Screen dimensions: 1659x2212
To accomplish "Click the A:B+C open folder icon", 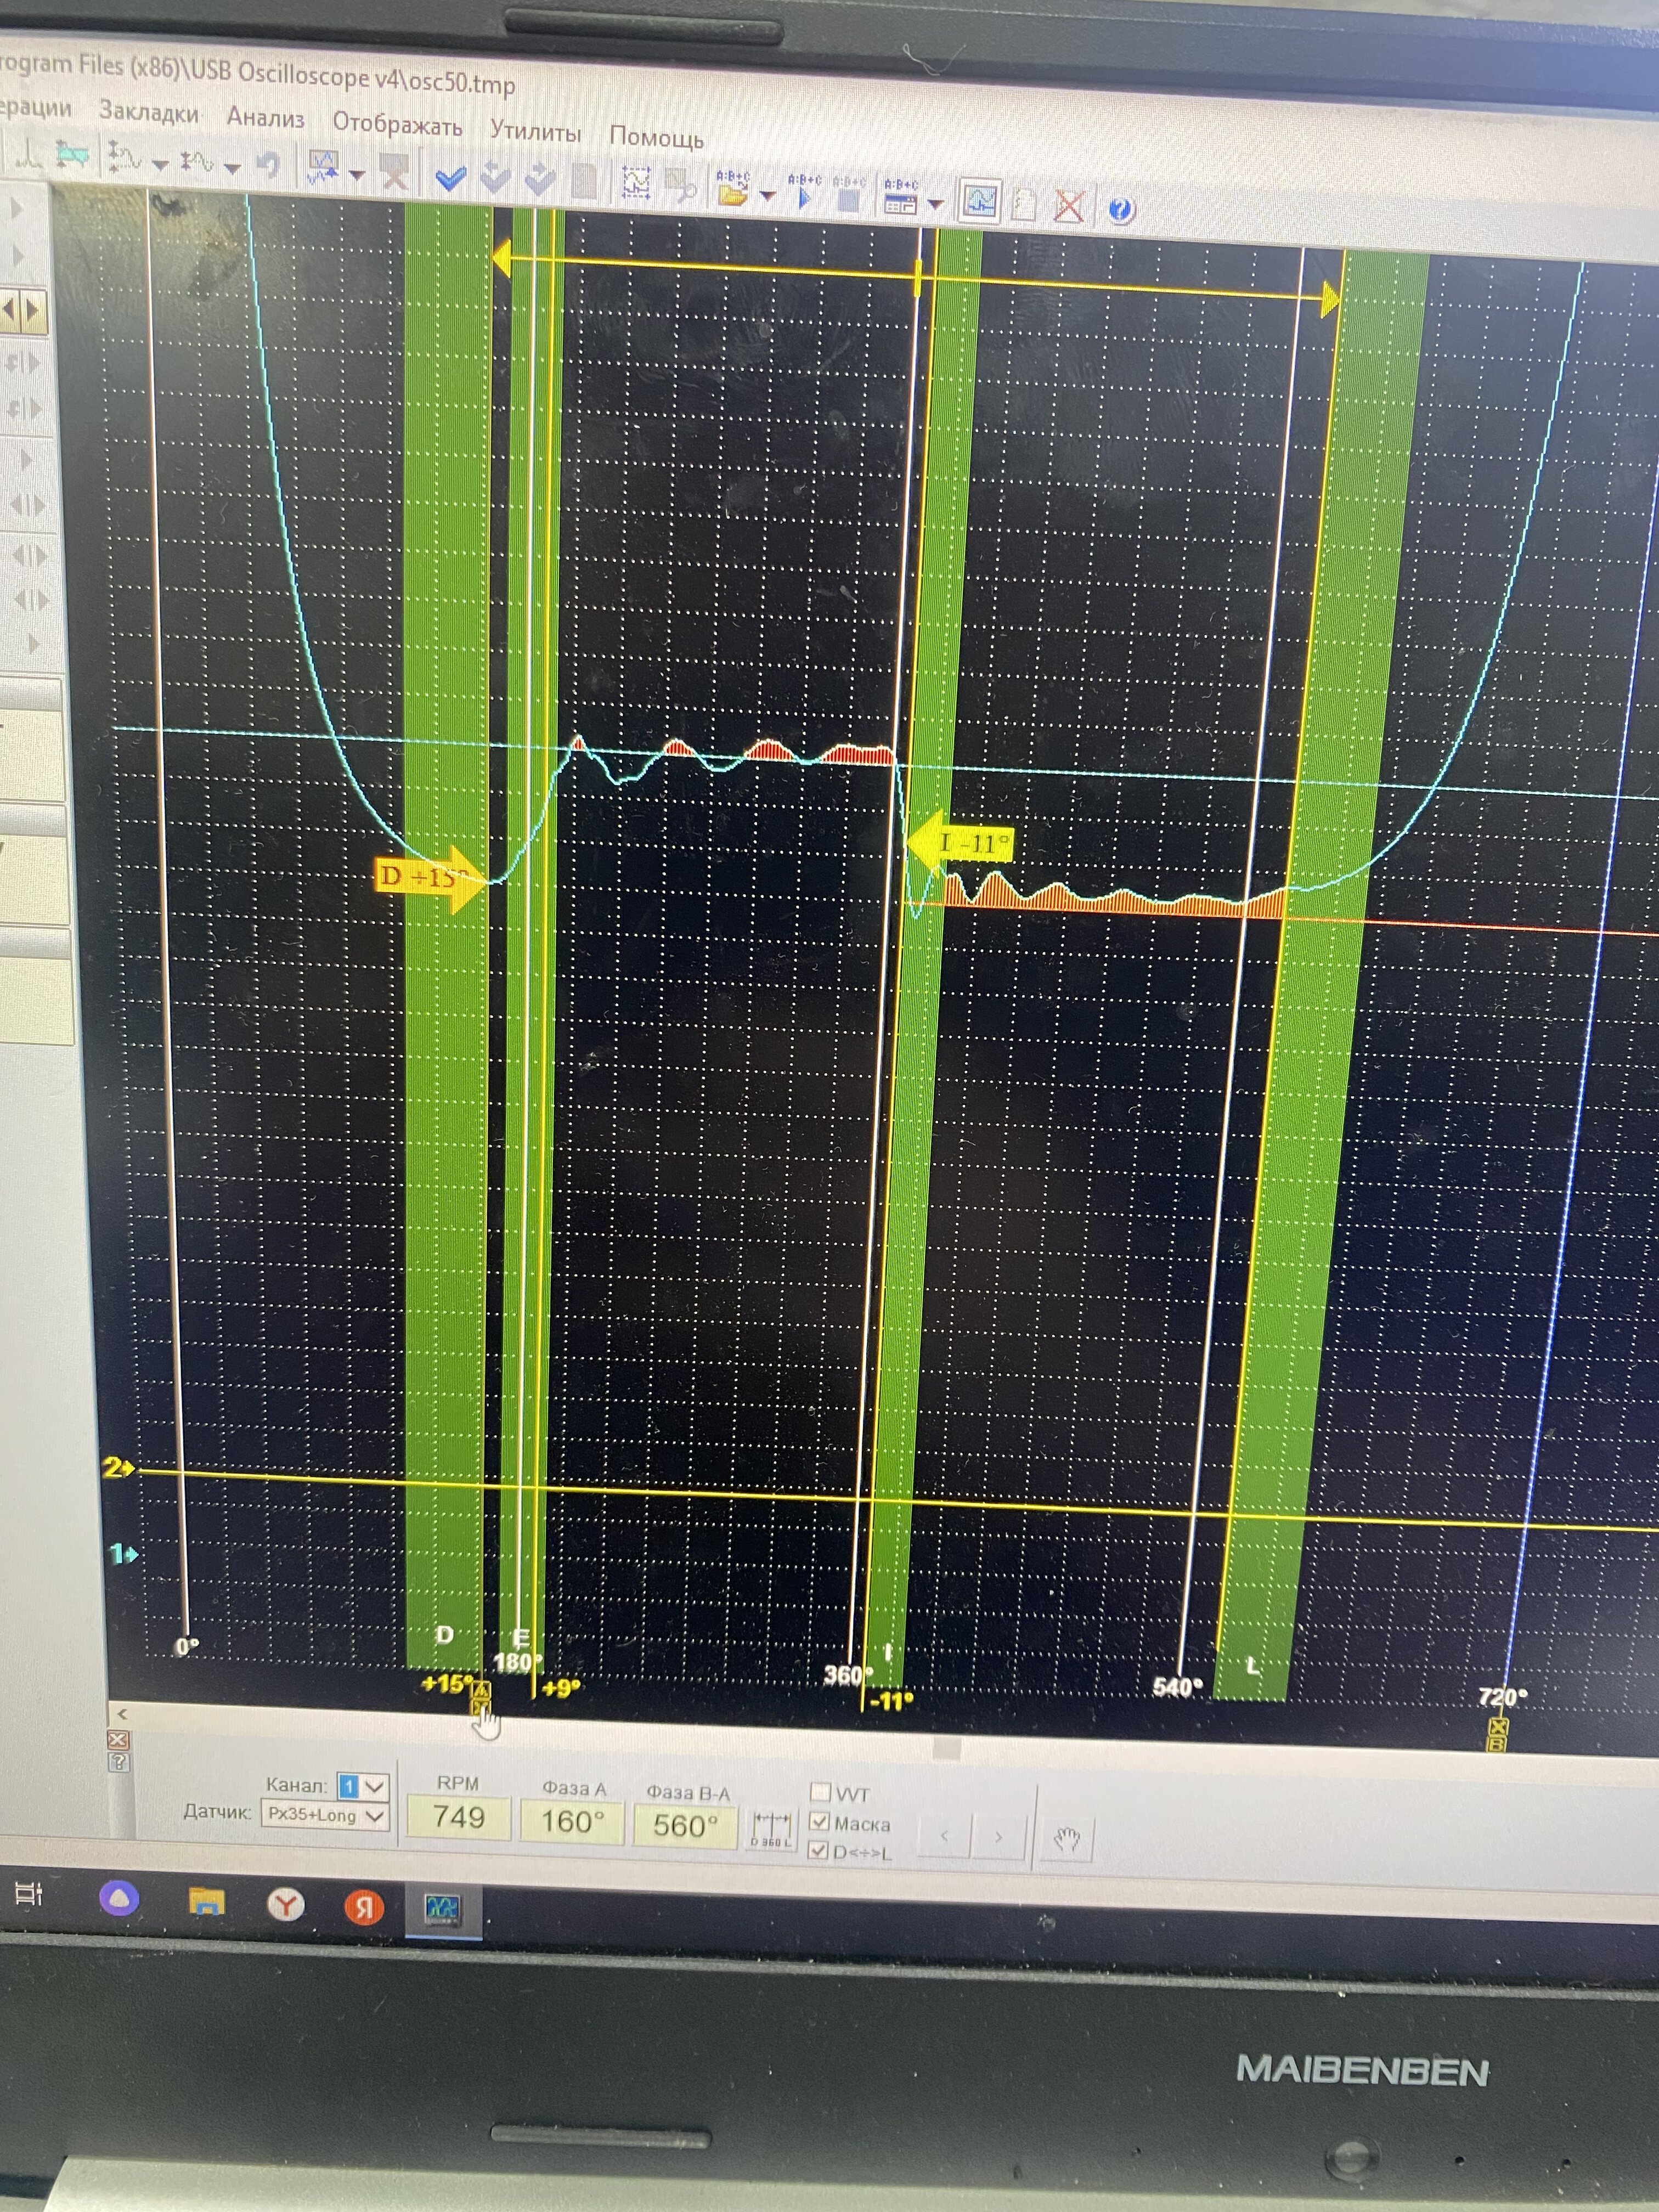I will pyautogui.click(x=733, y=193).
